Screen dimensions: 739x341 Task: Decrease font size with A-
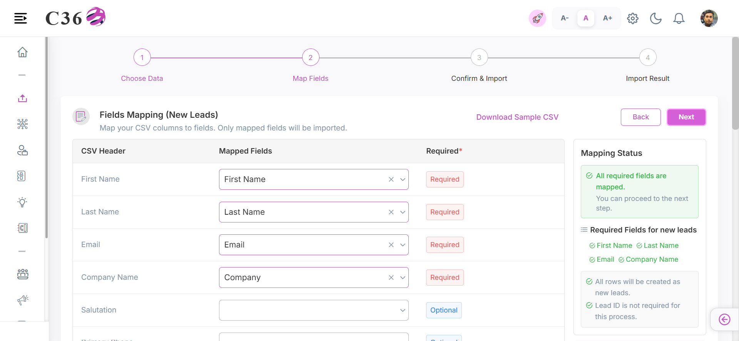[565, 18]
